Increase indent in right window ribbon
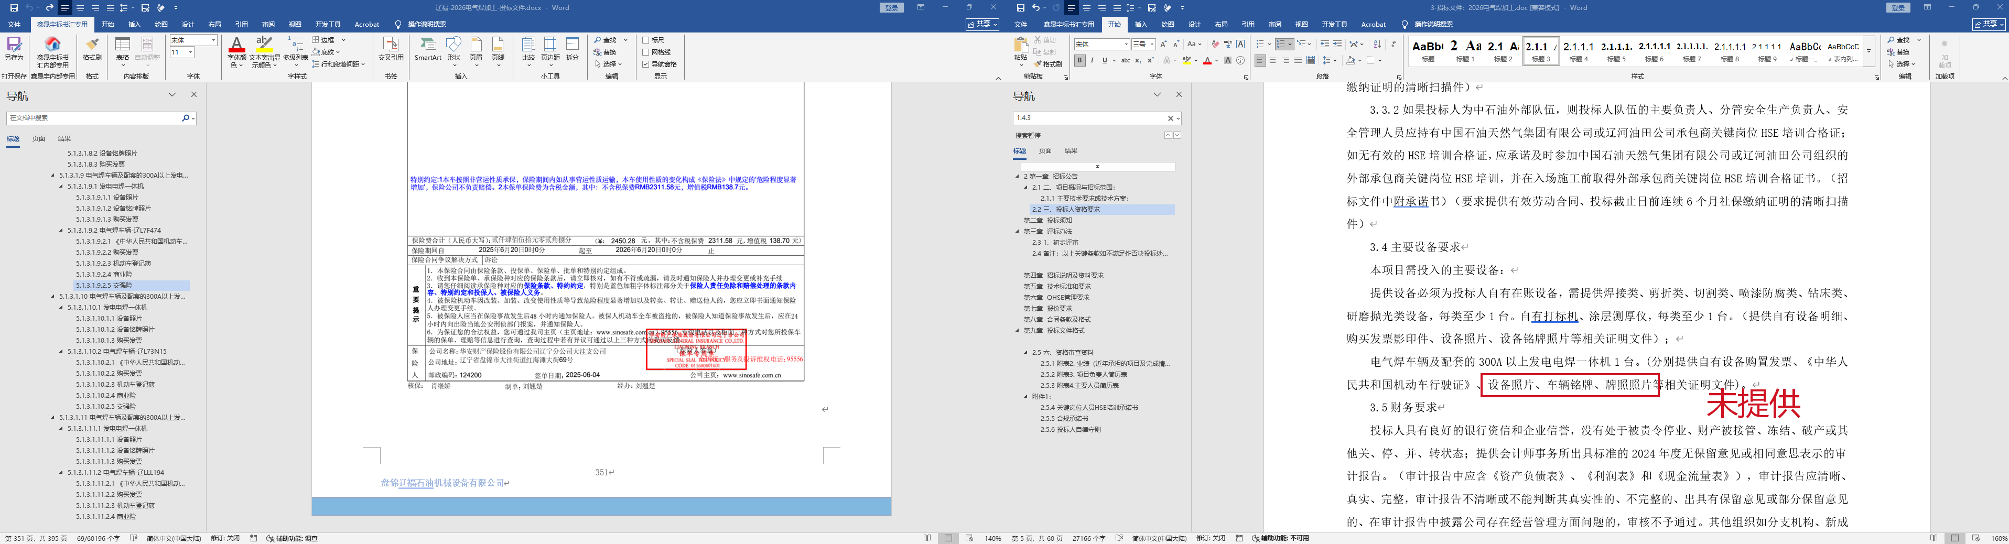The image size is (2009, 544). [1337, 45]
